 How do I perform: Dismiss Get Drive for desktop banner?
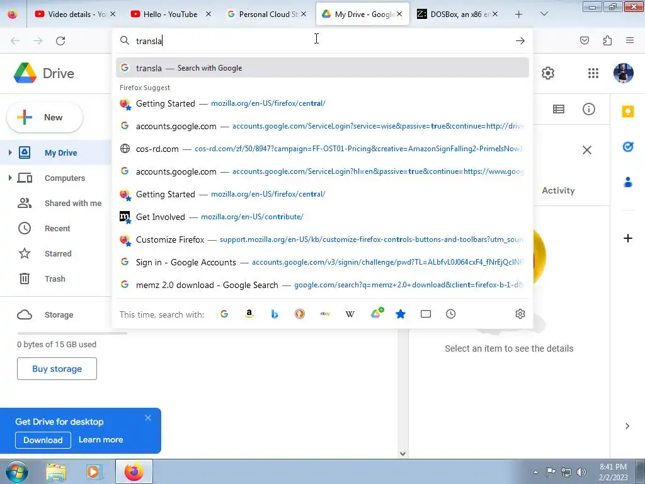[x=148, y=418]
